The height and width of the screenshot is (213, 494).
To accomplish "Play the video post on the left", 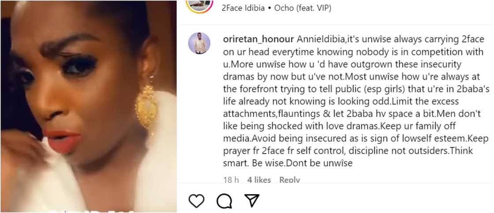I will (88, 106).
